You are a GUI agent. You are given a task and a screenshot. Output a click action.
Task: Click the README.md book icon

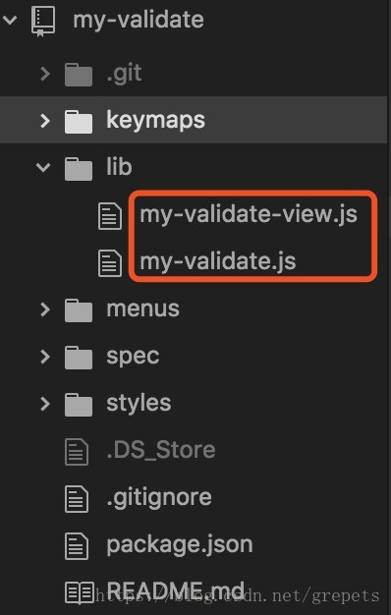(80, 592)
